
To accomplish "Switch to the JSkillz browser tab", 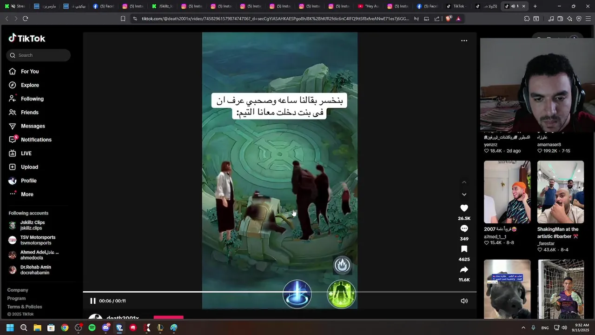I will (161, 6).
